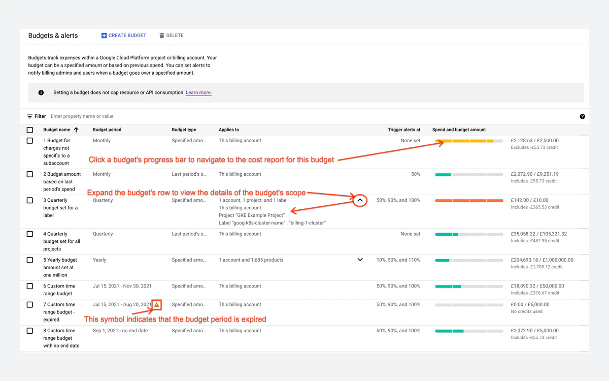This screenshot has width=609, height=381.
Task: Click the DELETE button
Action: click(x=171, y=36)
